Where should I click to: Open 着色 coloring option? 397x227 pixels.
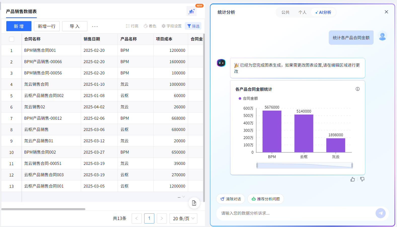pos(150,26)
